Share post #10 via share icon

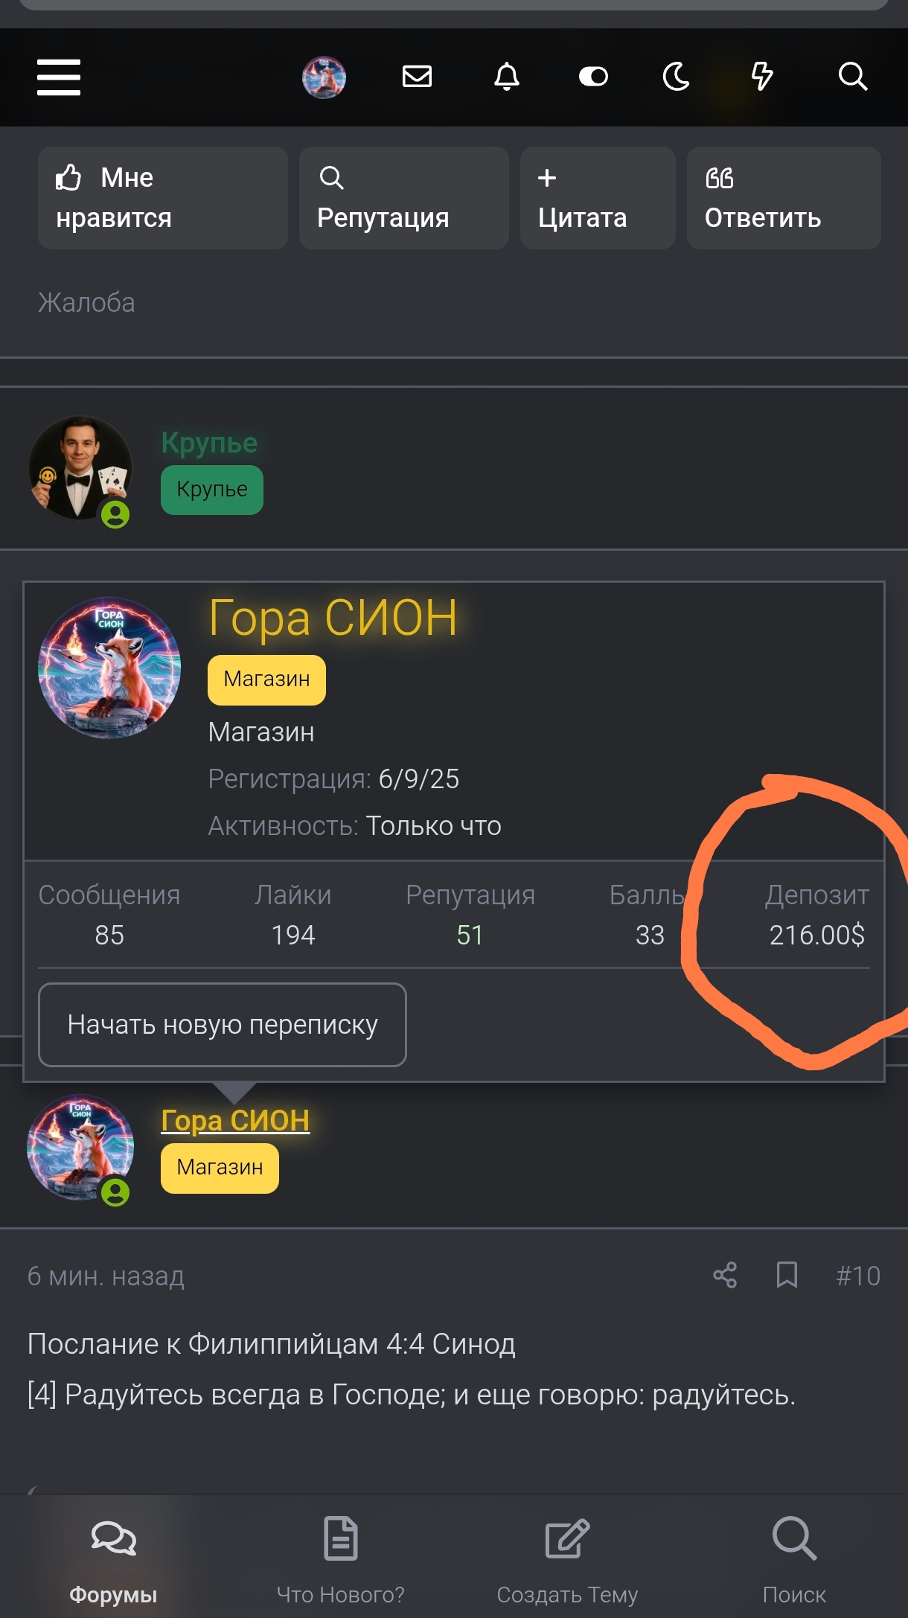tap(725, 1276)
